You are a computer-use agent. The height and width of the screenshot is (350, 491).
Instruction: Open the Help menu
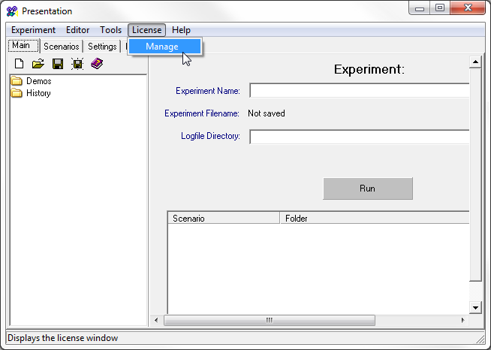click(x=181, y=30)
